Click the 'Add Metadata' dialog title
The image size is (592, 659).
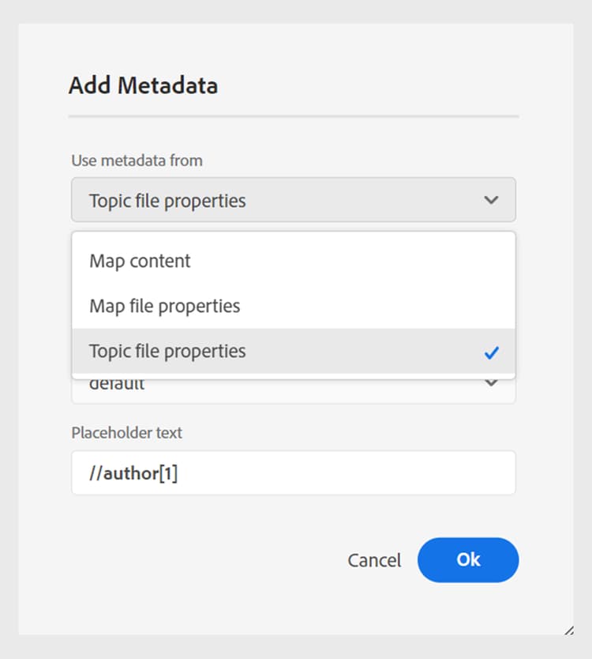tap(143, 85)
